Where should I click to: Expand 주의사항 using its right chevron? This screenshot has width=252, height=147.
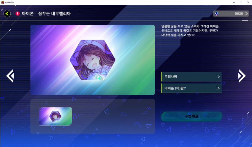tap(218, 76)
